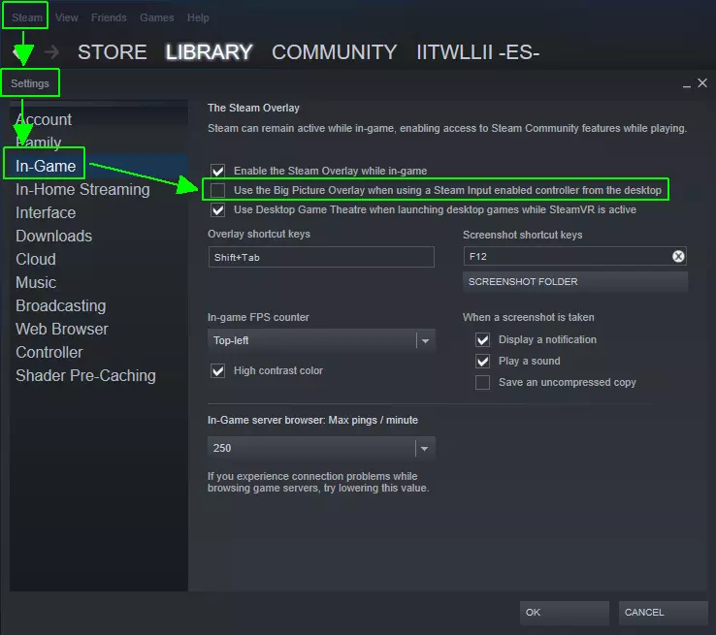Open Music settings
Image resolution: width=716 pixels, height=635 pixels.
point(36,282)
